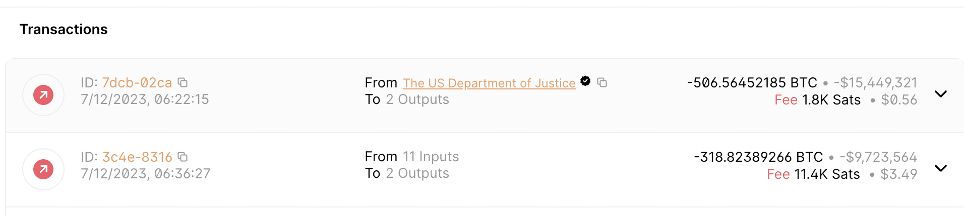Click the outgoing arrow icon for transaction 7dcb-02ca
Screen dimensions: 964x216
[x=43, y=95]
